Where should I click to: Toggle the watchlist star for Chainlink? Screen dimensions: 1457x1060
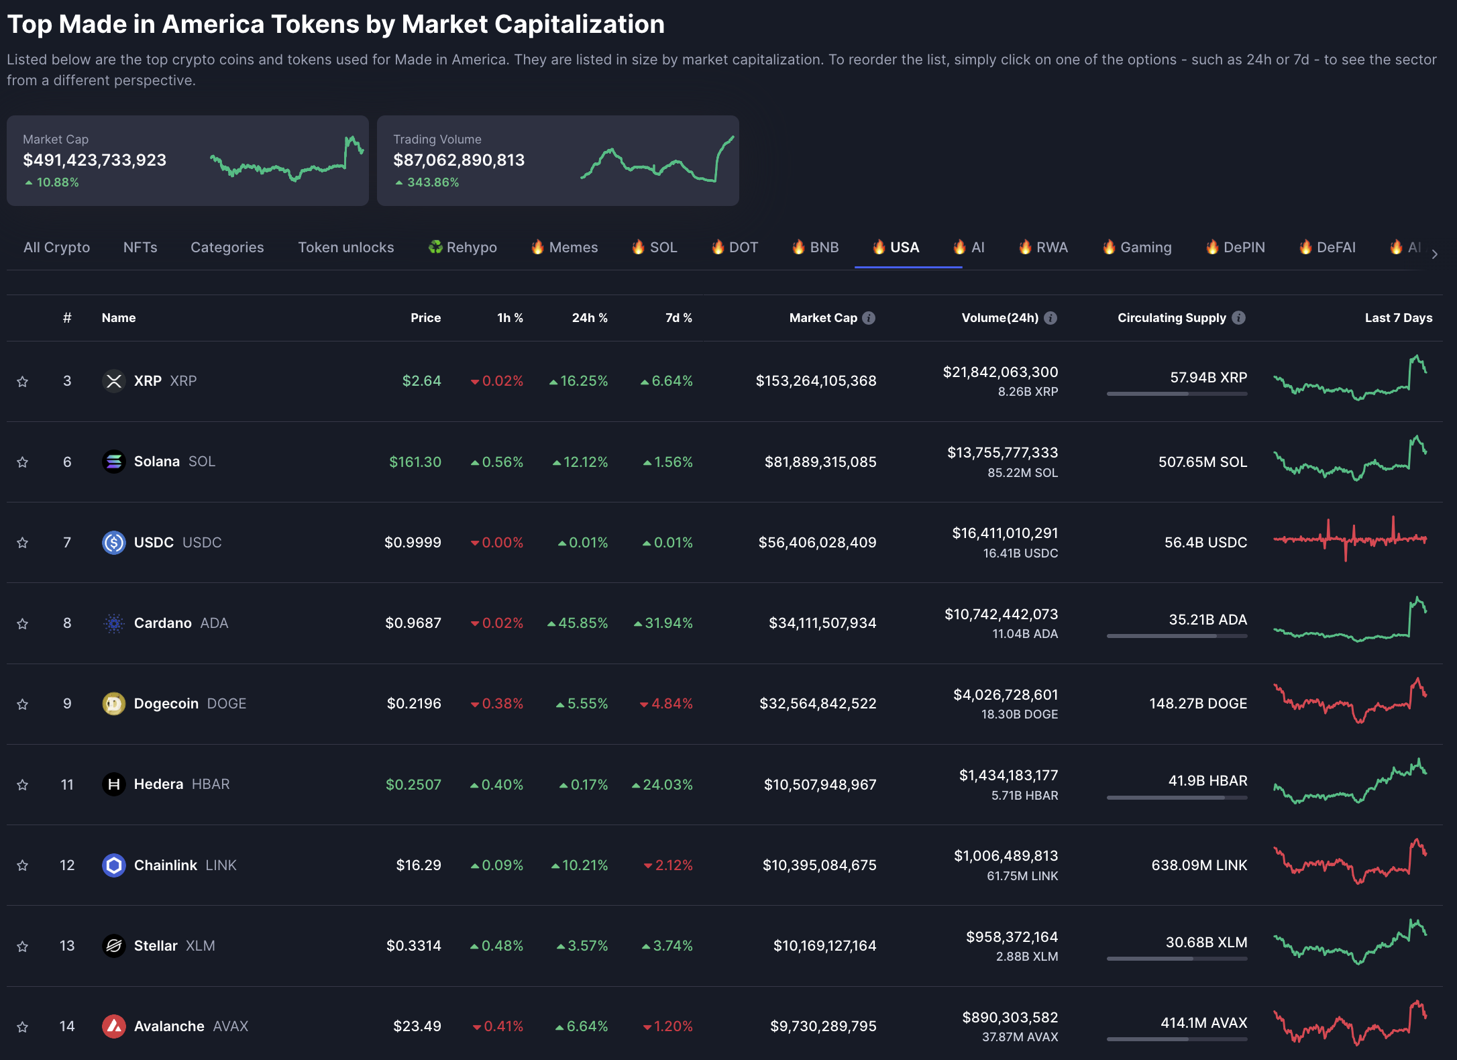(23, 865)
